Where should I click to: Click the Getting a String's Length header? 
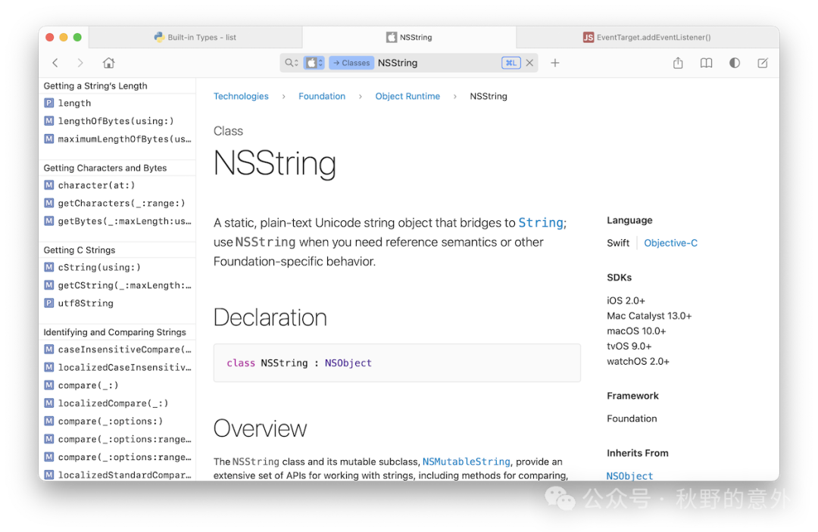[x=95, y=86]
